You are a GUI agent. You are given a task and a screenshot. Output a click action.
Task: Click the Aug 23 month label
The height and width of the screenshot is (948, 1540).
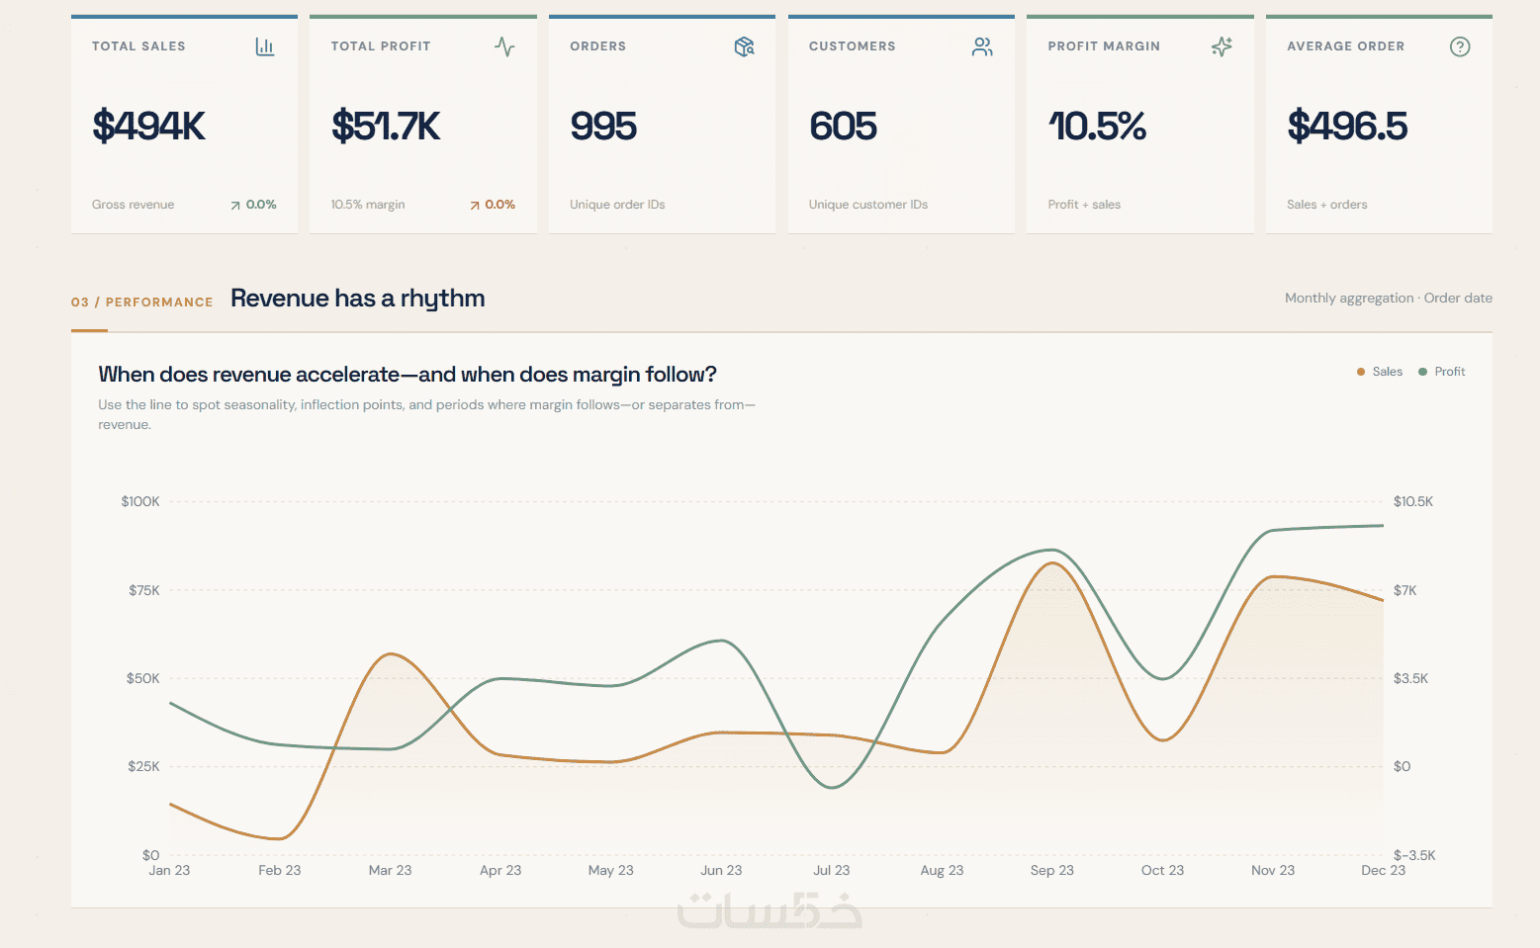[942, 870]
